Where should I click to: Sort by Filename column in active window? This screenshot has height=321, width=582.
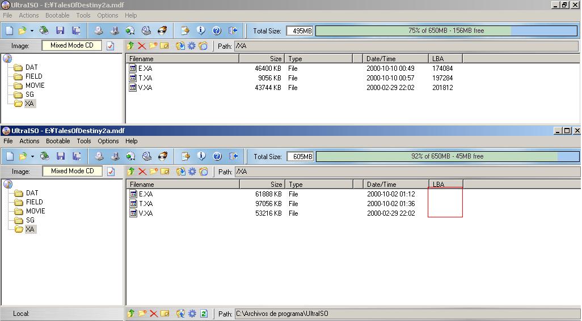pos(183,185)
